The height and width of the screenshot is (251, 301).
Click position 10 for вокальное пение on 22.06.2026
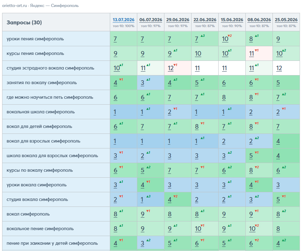pos(198,229)
